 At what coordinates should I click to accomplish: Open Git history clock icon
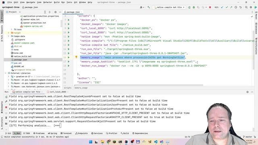[x=236, y=7]
